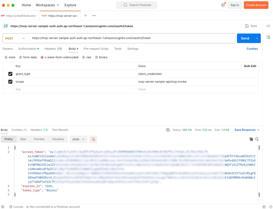Open the Pre-request Script tab

tap(96, 49)
